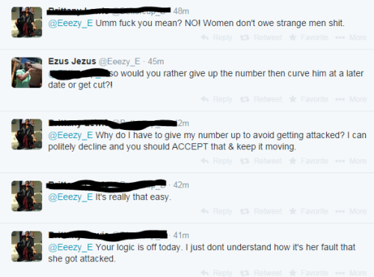This screenshot has height=277, width=374.
Task: Open More options on 48m tweet
Action: [351, 37]
